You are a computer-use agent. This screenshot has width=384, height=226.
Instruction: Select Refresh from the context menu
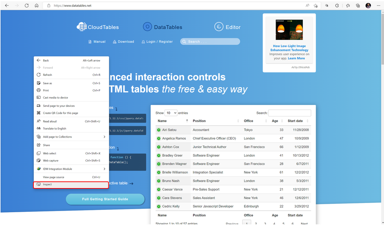[x=71, y=75]
